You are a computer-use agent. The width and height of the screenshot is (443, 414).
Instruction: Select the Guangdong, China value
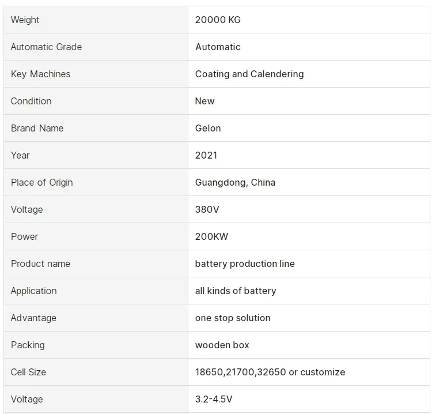235,182
